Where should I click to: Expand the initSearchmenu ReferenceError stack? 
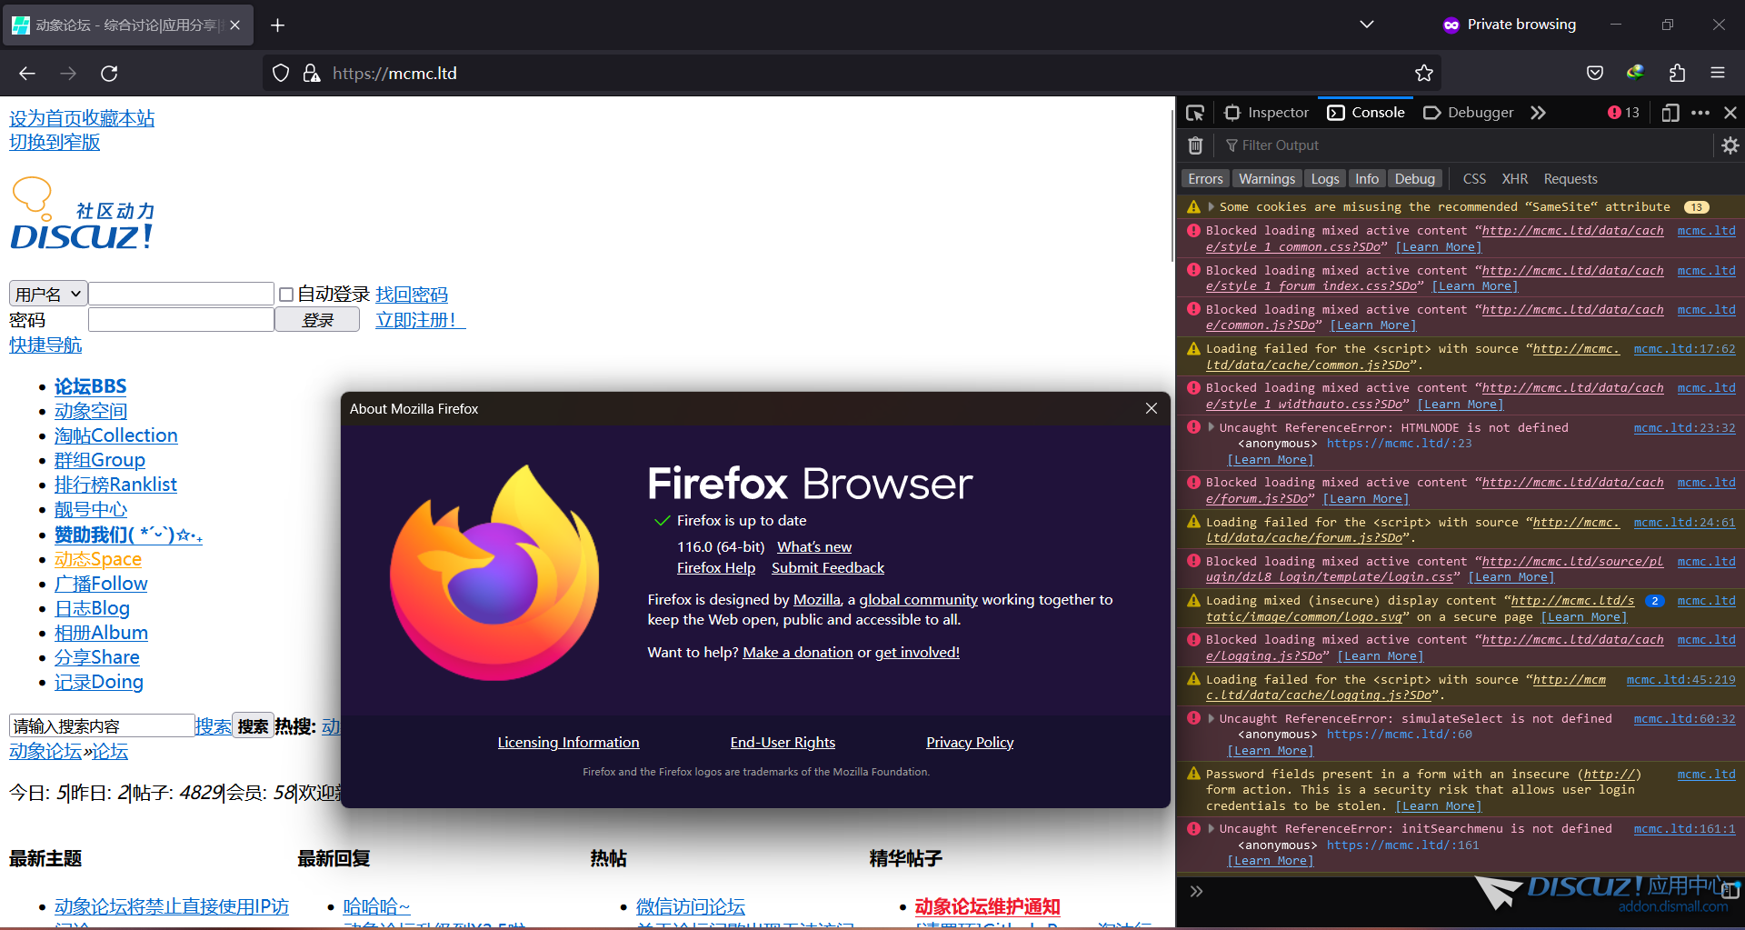tap(1211, 829)
